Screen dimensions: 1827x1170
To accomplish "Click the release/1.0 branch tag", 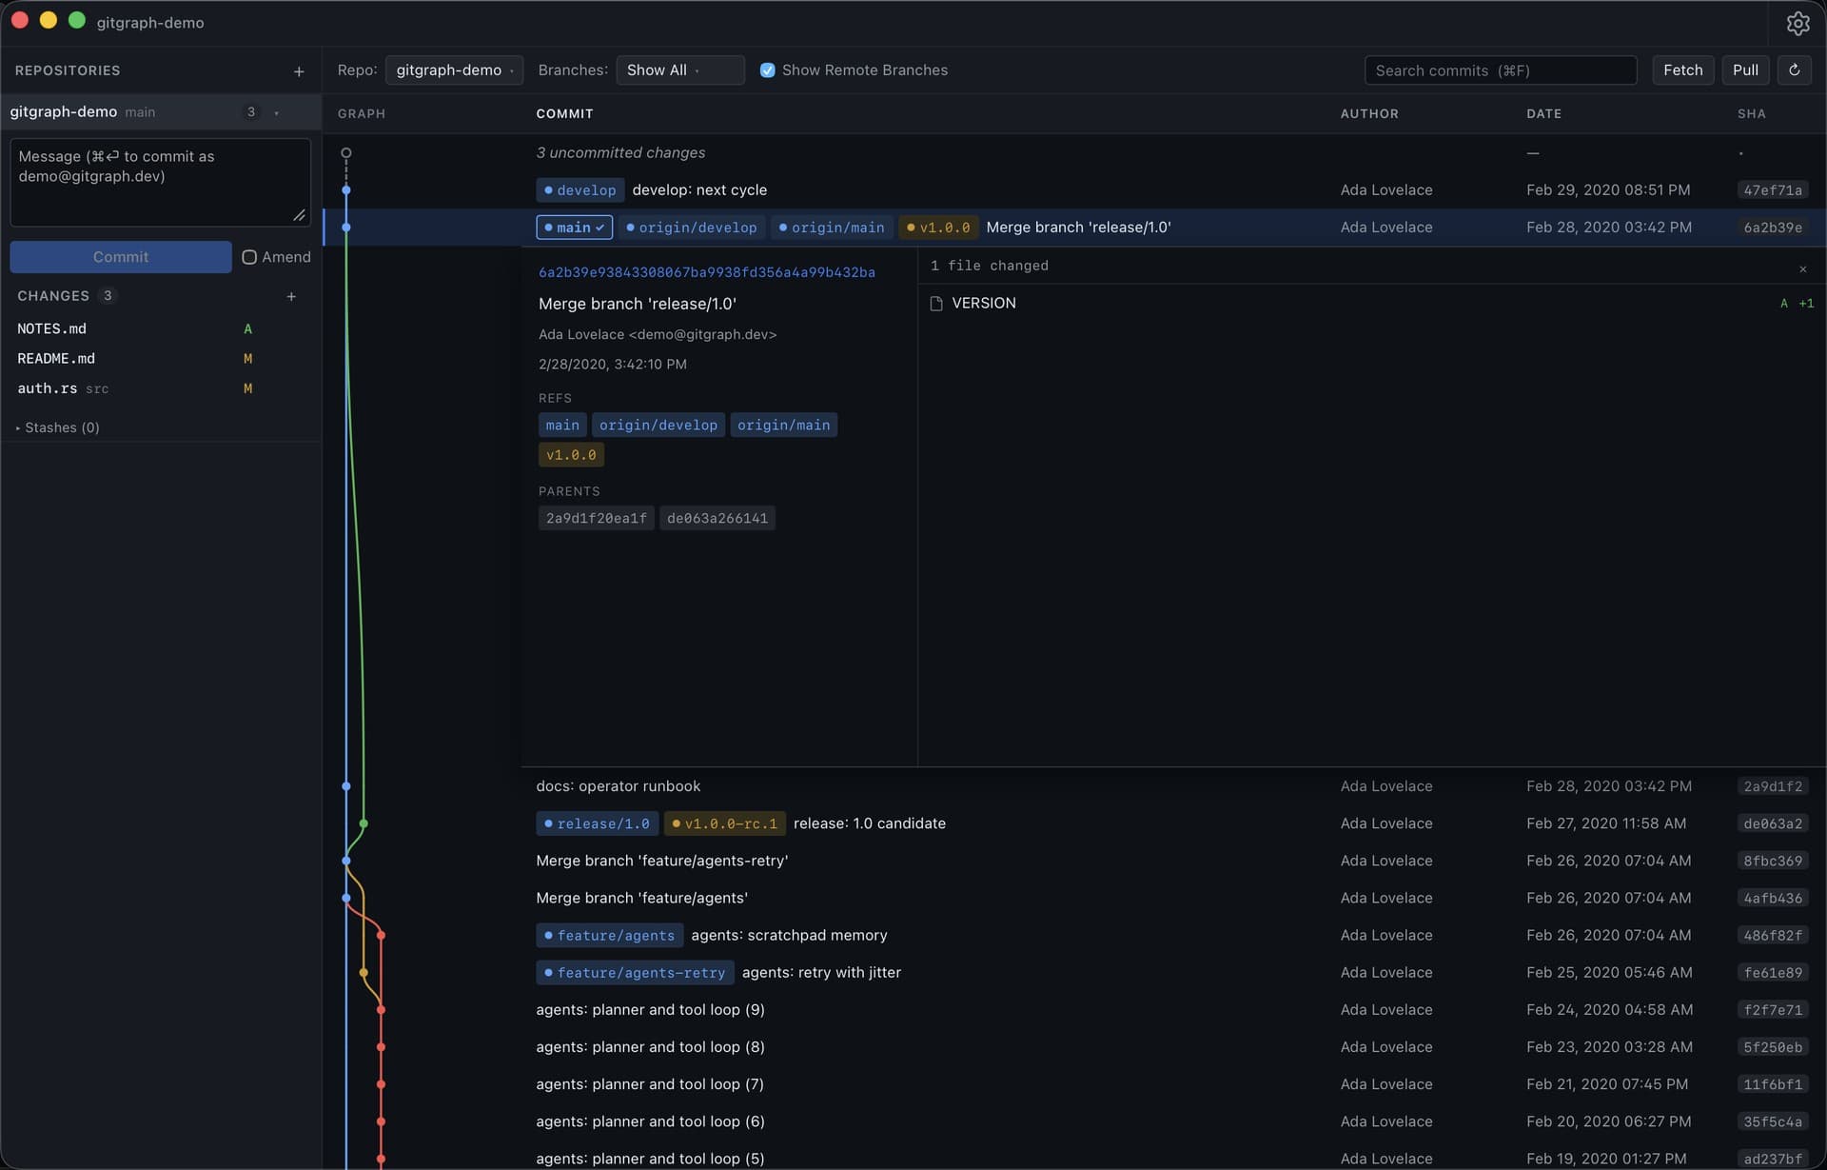I will coord(597,823).
